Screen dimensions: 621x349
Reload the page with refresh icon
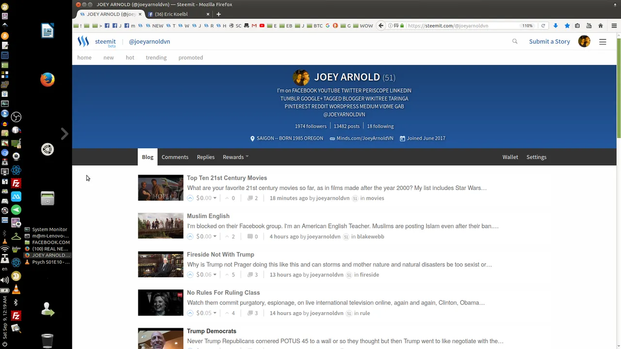[x=543, y=26]
